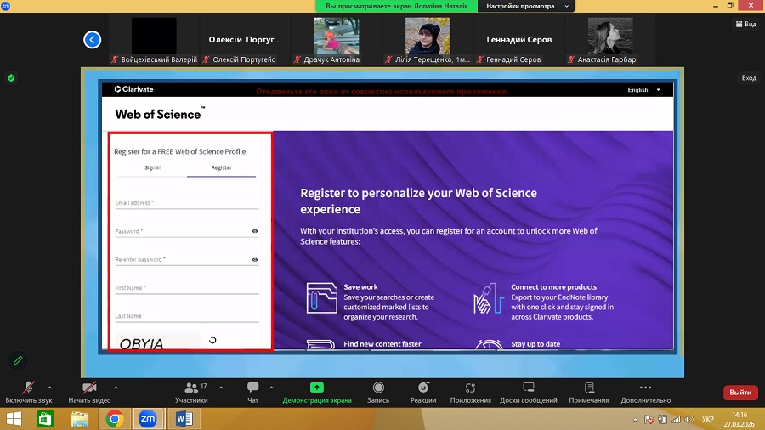
Task: Open the Чат chat panel
Action: (x=252, y=391)
